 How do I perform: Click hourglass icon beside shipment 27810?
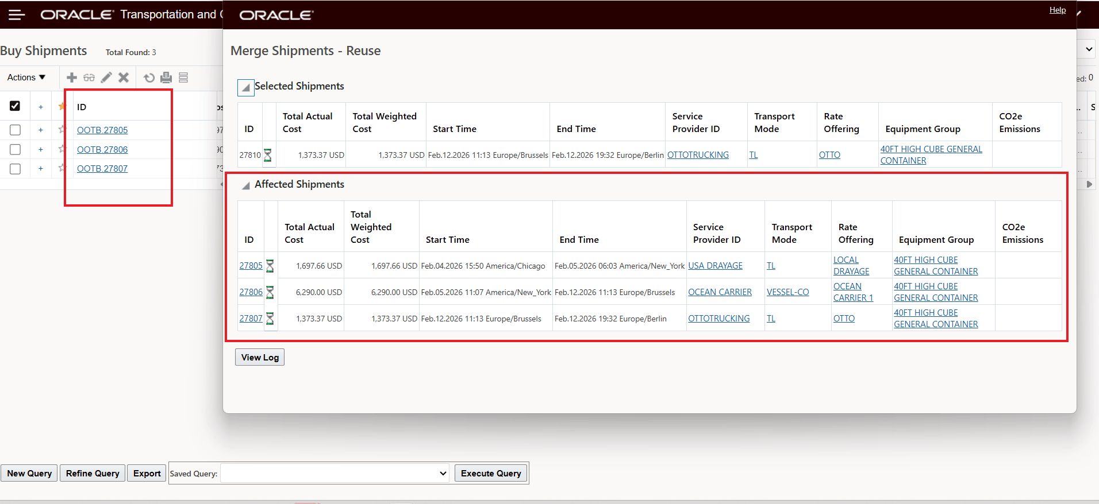pyautogui.click(x=268, y=155)
